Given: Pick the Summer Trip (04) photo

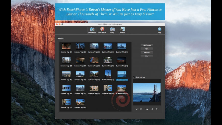Looking at the screenshot, I should 108,46.
